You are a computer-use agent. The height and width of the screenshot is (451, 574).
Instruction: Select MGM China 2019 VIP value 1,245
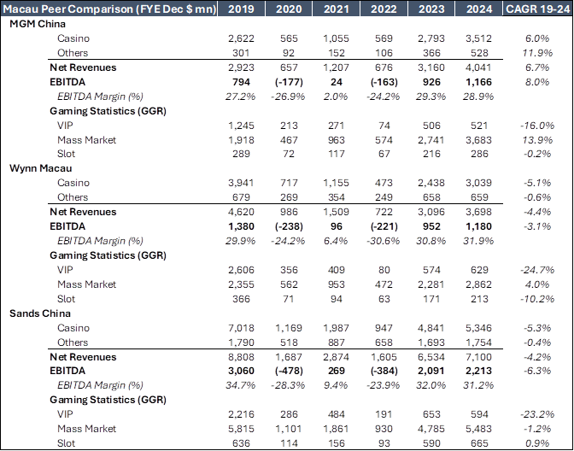pyautogui.click(x=241, y=126)
